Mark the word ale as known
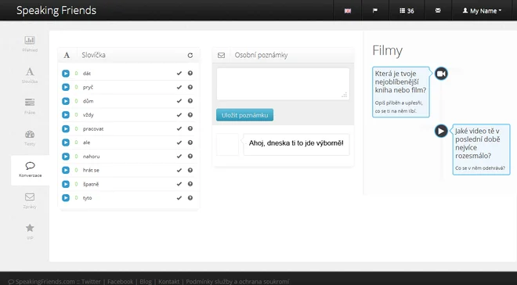The width and height of the screenshot is (517, 285). coord(179,142)
